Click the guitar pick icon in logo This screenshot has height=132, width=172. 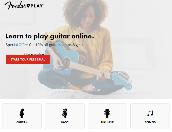point(28,6)
